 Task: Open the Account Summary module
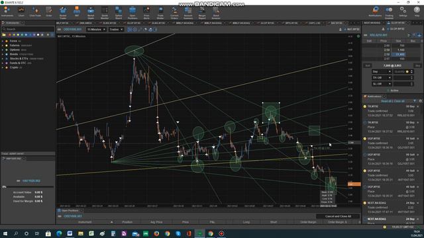click(x=188, y=12)
